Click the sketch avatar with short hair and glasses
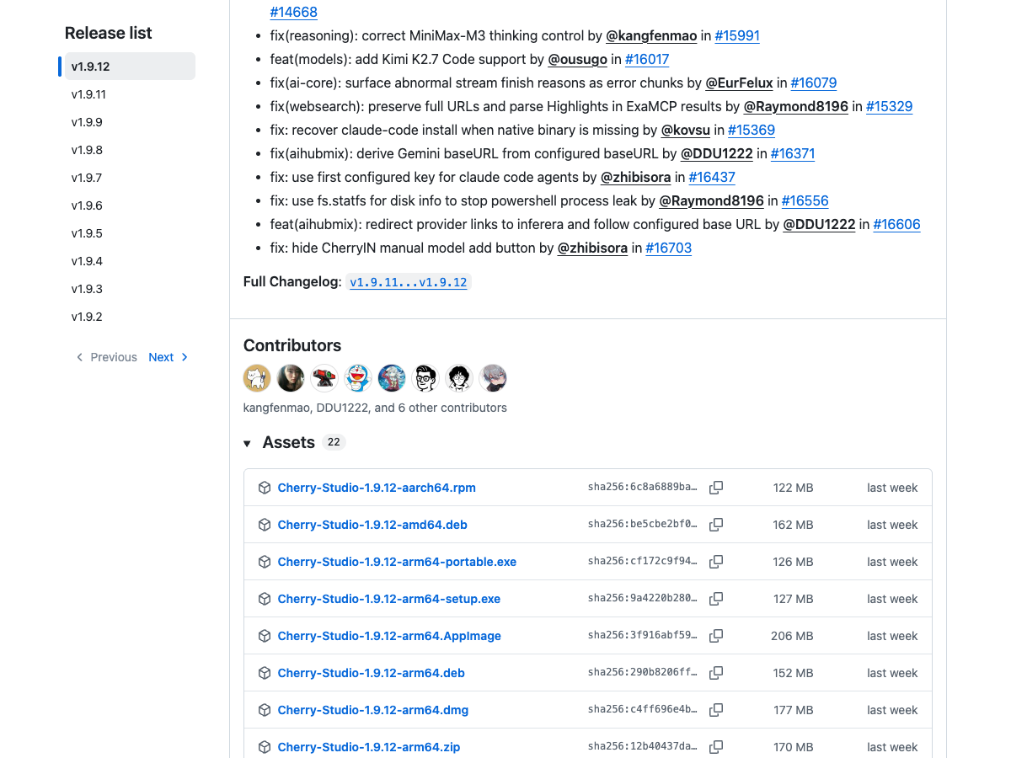Viewport: 1011px width, 758px height. (x=425, y=378)
